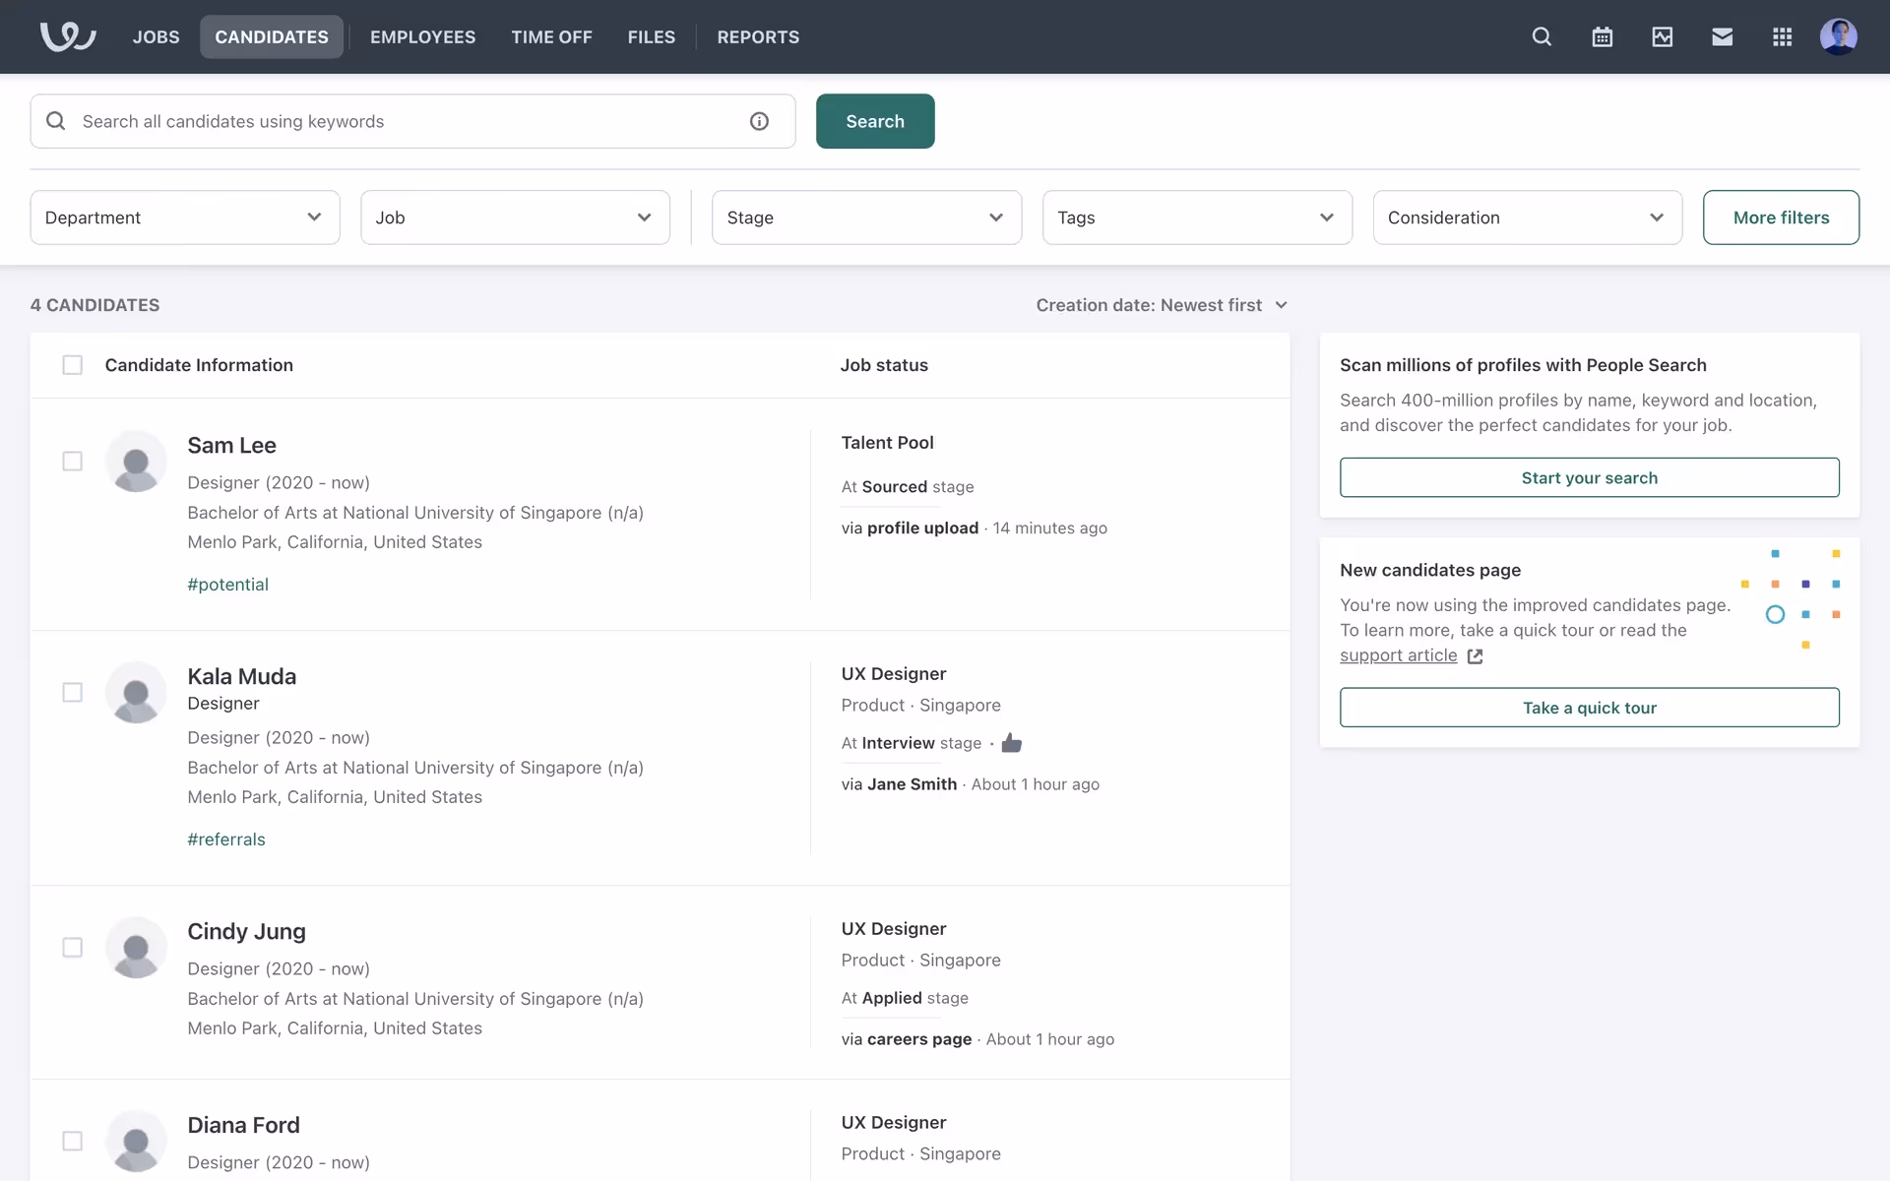Tick the select all candidates checkbox
The width and height of the screenshot is (1890, 1181).
[x=72, y=365]
